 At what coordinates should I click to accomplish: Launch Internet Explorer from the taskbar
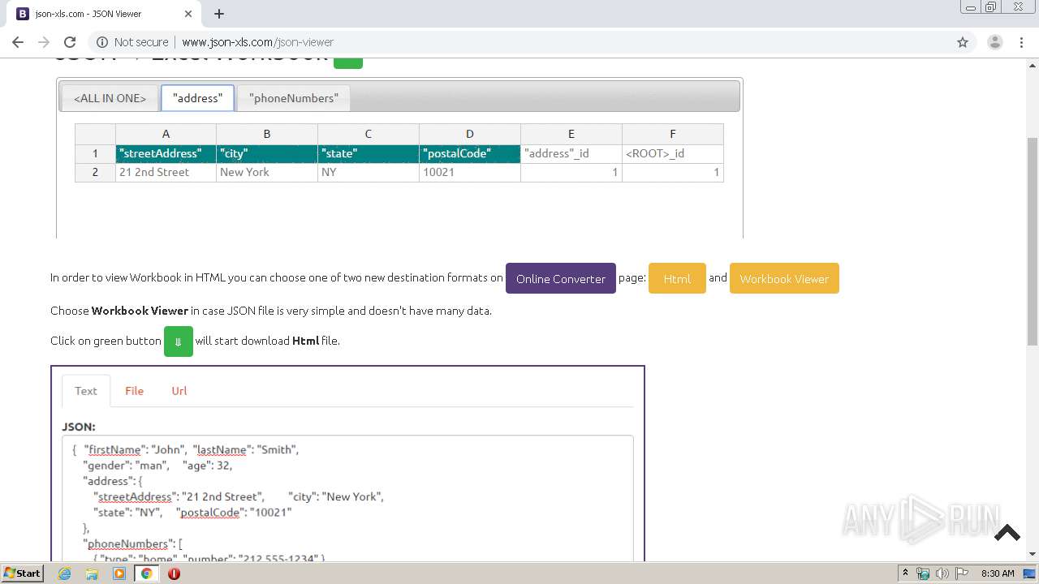coord(64,573)
